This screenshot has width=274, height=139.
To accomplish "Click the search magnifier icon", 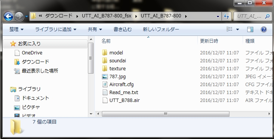I will [x=267, y=17].
